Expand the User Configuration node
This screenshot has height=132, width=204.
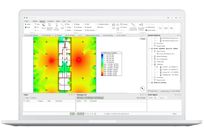pyautogui.click(x=152, y=59)
